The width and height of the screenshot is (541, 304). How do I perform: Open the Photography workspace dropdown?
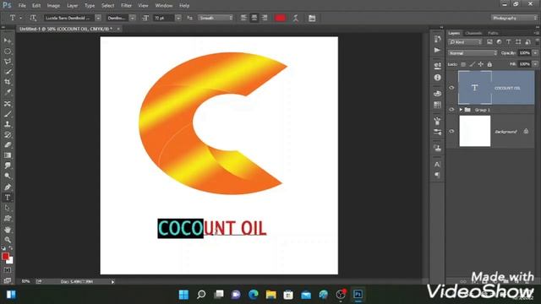point(514,18)
